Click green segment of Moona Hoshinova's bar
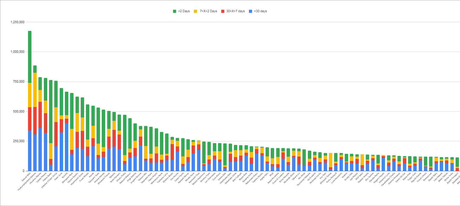The image size is (460, 206). pyautogui.click(x=204, y=152)
